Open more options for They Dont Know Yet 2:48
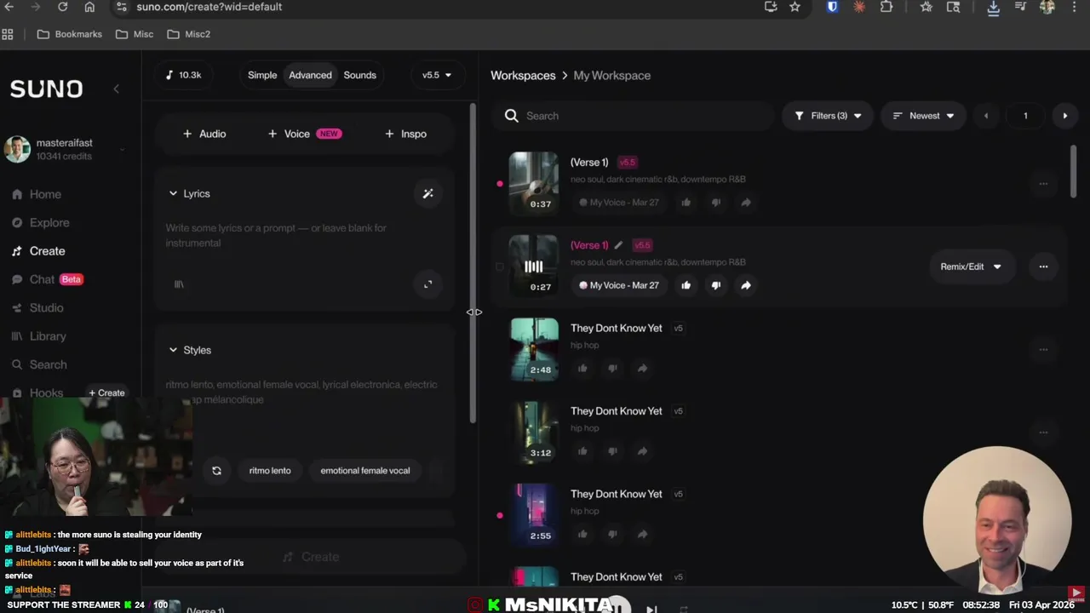 click(x=1043, y=349)
